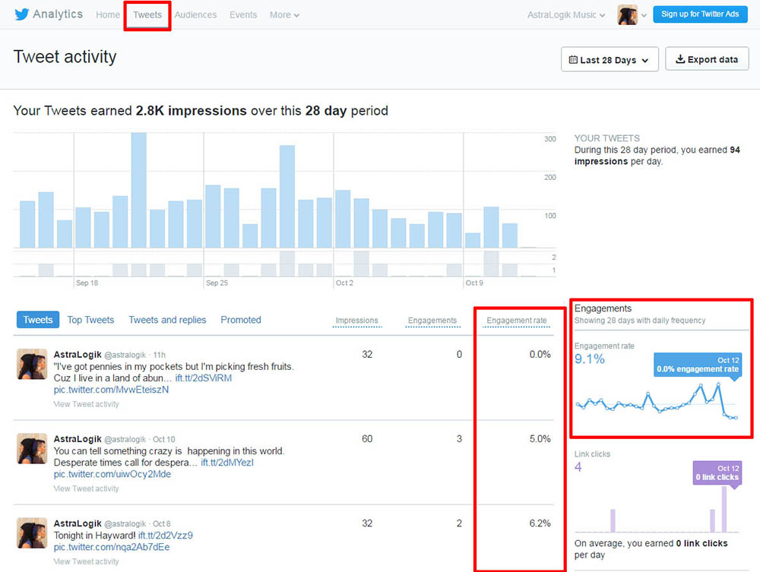The image size is (760, 572).
Task: Open pic.twitter.com/nqa2Ab7dEe link
Action: (x=112, y=547)
